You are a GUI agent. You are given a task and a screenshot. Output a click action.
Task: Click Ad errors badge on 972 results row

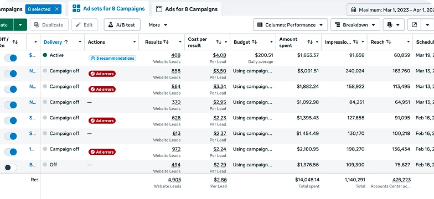102,152
